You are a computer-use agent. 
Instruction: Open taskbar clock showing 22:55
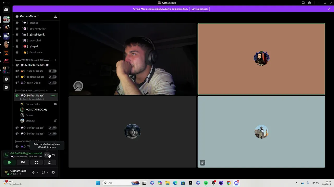coord(326,183)
